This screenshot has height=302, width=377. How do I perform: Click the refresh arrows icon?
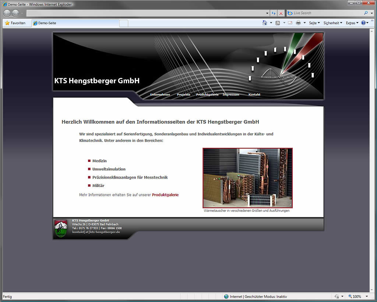pos(274,13)
